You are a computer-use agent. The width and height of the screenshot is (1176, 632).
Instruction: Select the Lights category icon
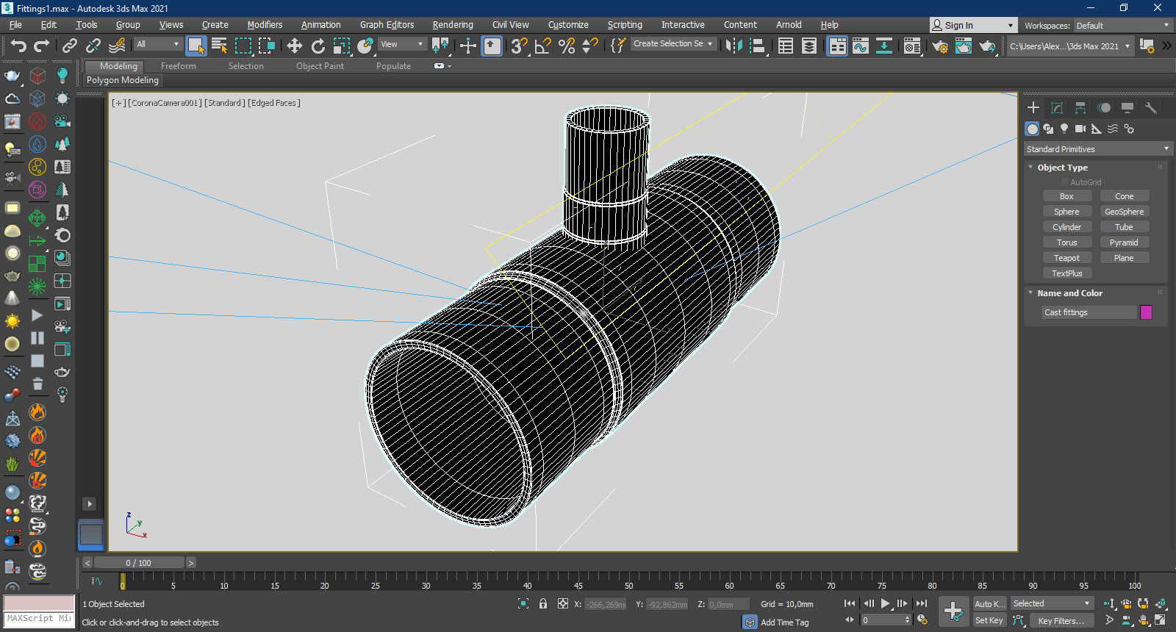[x=1064, y=129]
